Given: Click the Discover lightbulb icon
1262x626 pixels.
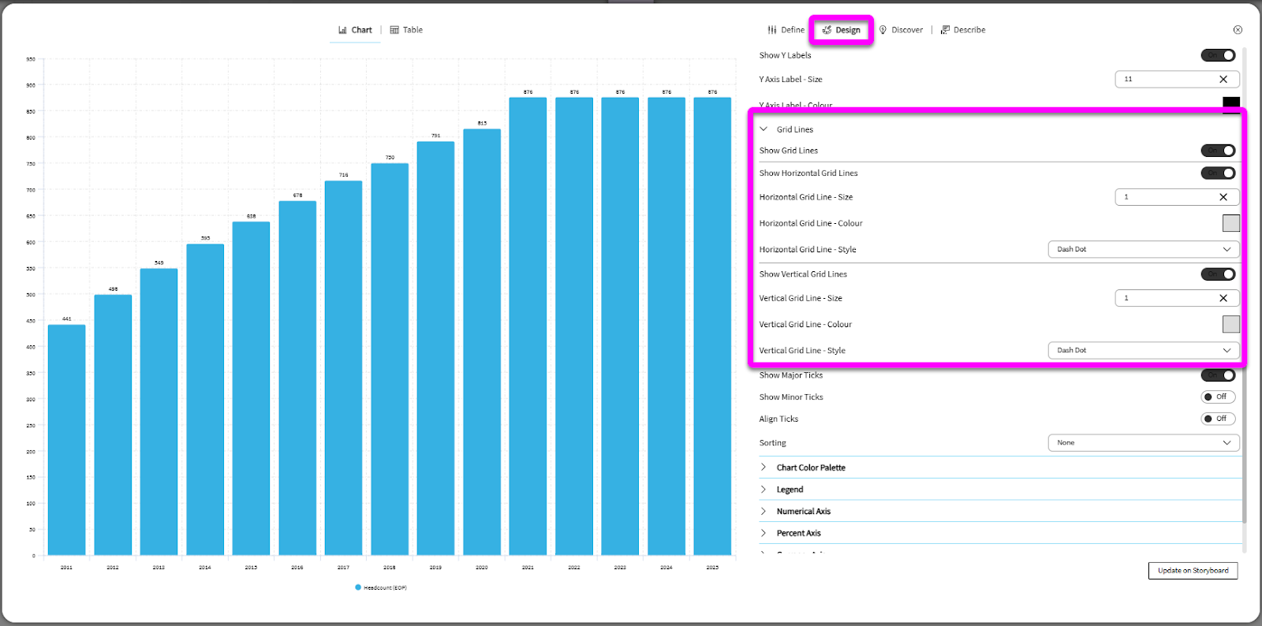Looking at the screenshot, I should (x=883, y=30).
